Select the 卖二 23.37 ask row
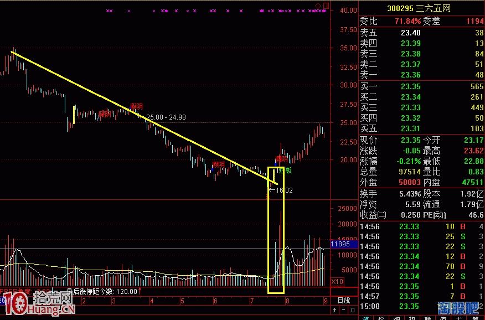The width and height of the screenshot is (485, 320). tap(421, 64)
